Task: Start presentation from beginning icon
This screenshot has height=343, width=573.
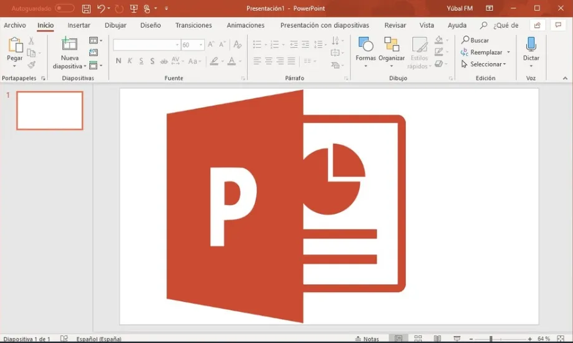Action: coord(134,8)
